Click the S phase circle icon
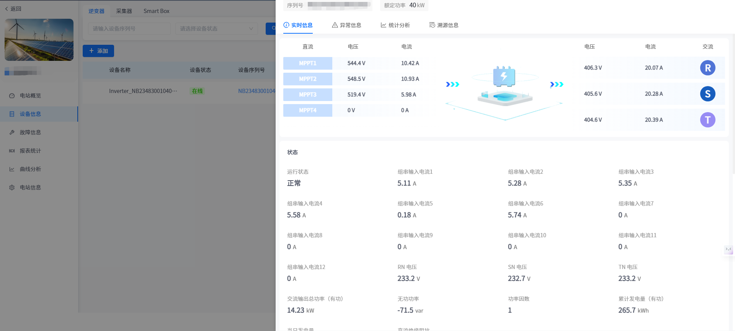Viewport: 735px width, 331px height. tap(707, 94)
